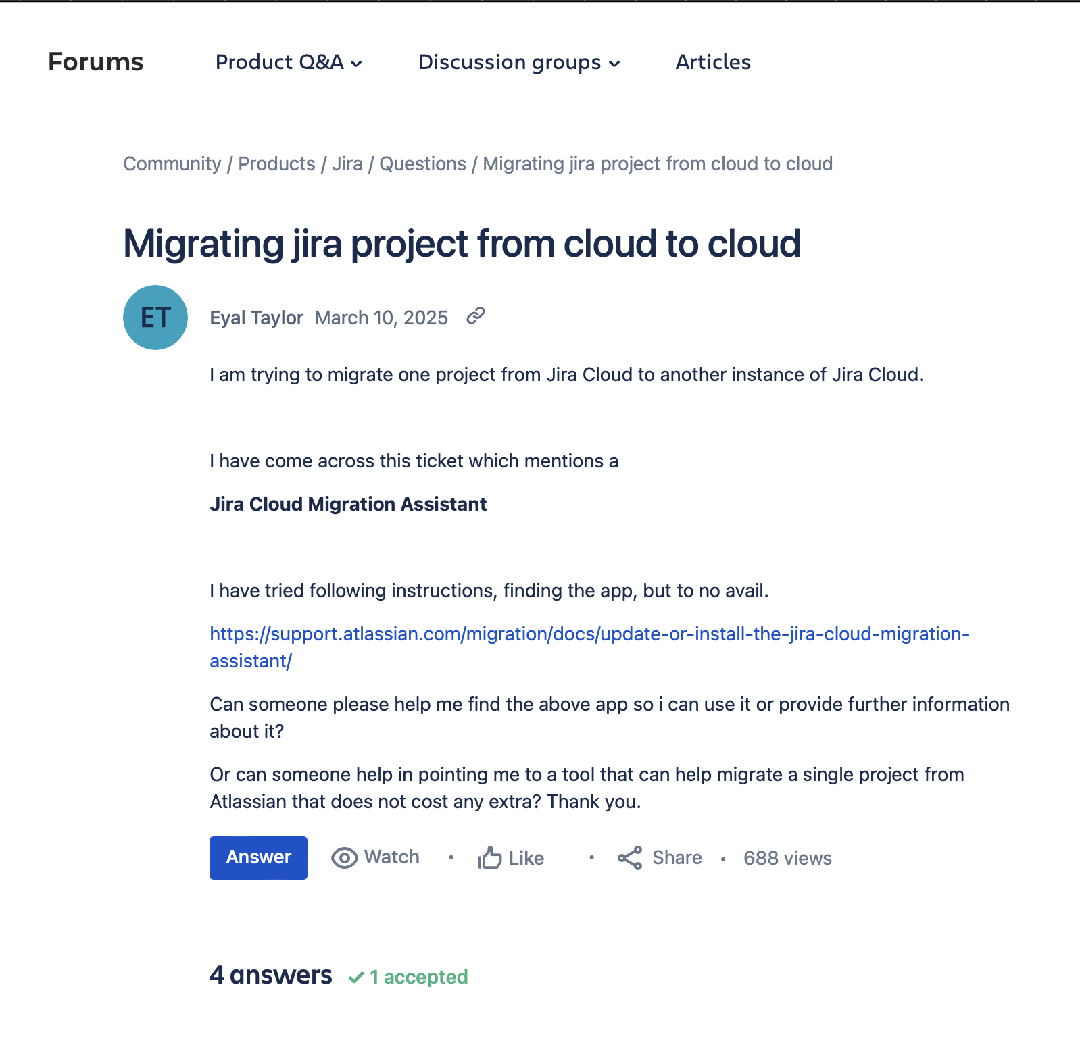Open the Community breadcrumb link
The width and height of the screenshot is (1080, 1039).
pos(172,163)
